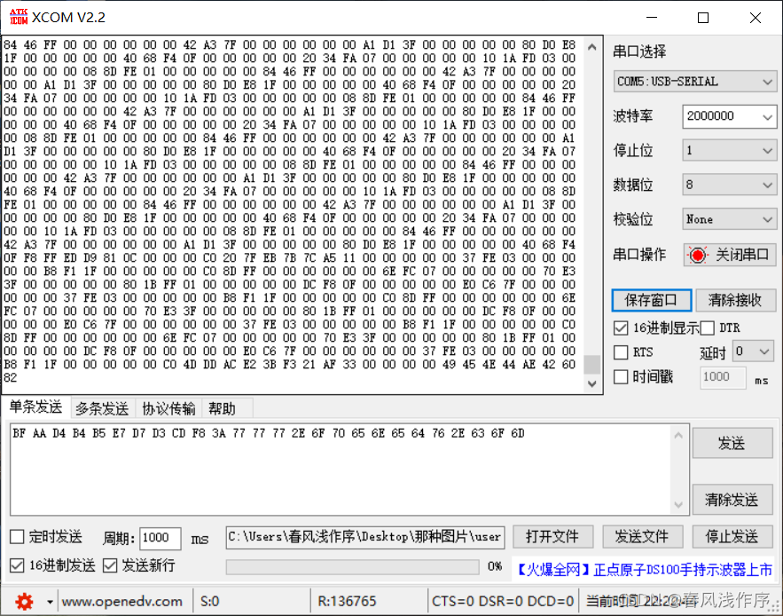
Task: Enable 定时发送 timed sending
Action: point(15,538)
